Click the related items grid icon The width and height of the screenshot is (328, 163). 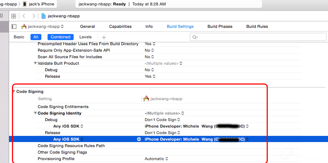(13, 16)
